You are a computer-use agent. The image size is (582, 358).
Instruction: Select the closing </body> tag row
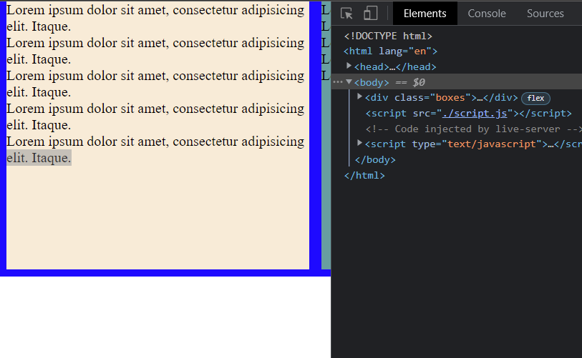[x=375, y=160]
